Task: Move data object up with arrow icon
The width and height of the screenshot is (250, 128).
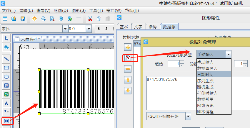Action: (128, 80)
